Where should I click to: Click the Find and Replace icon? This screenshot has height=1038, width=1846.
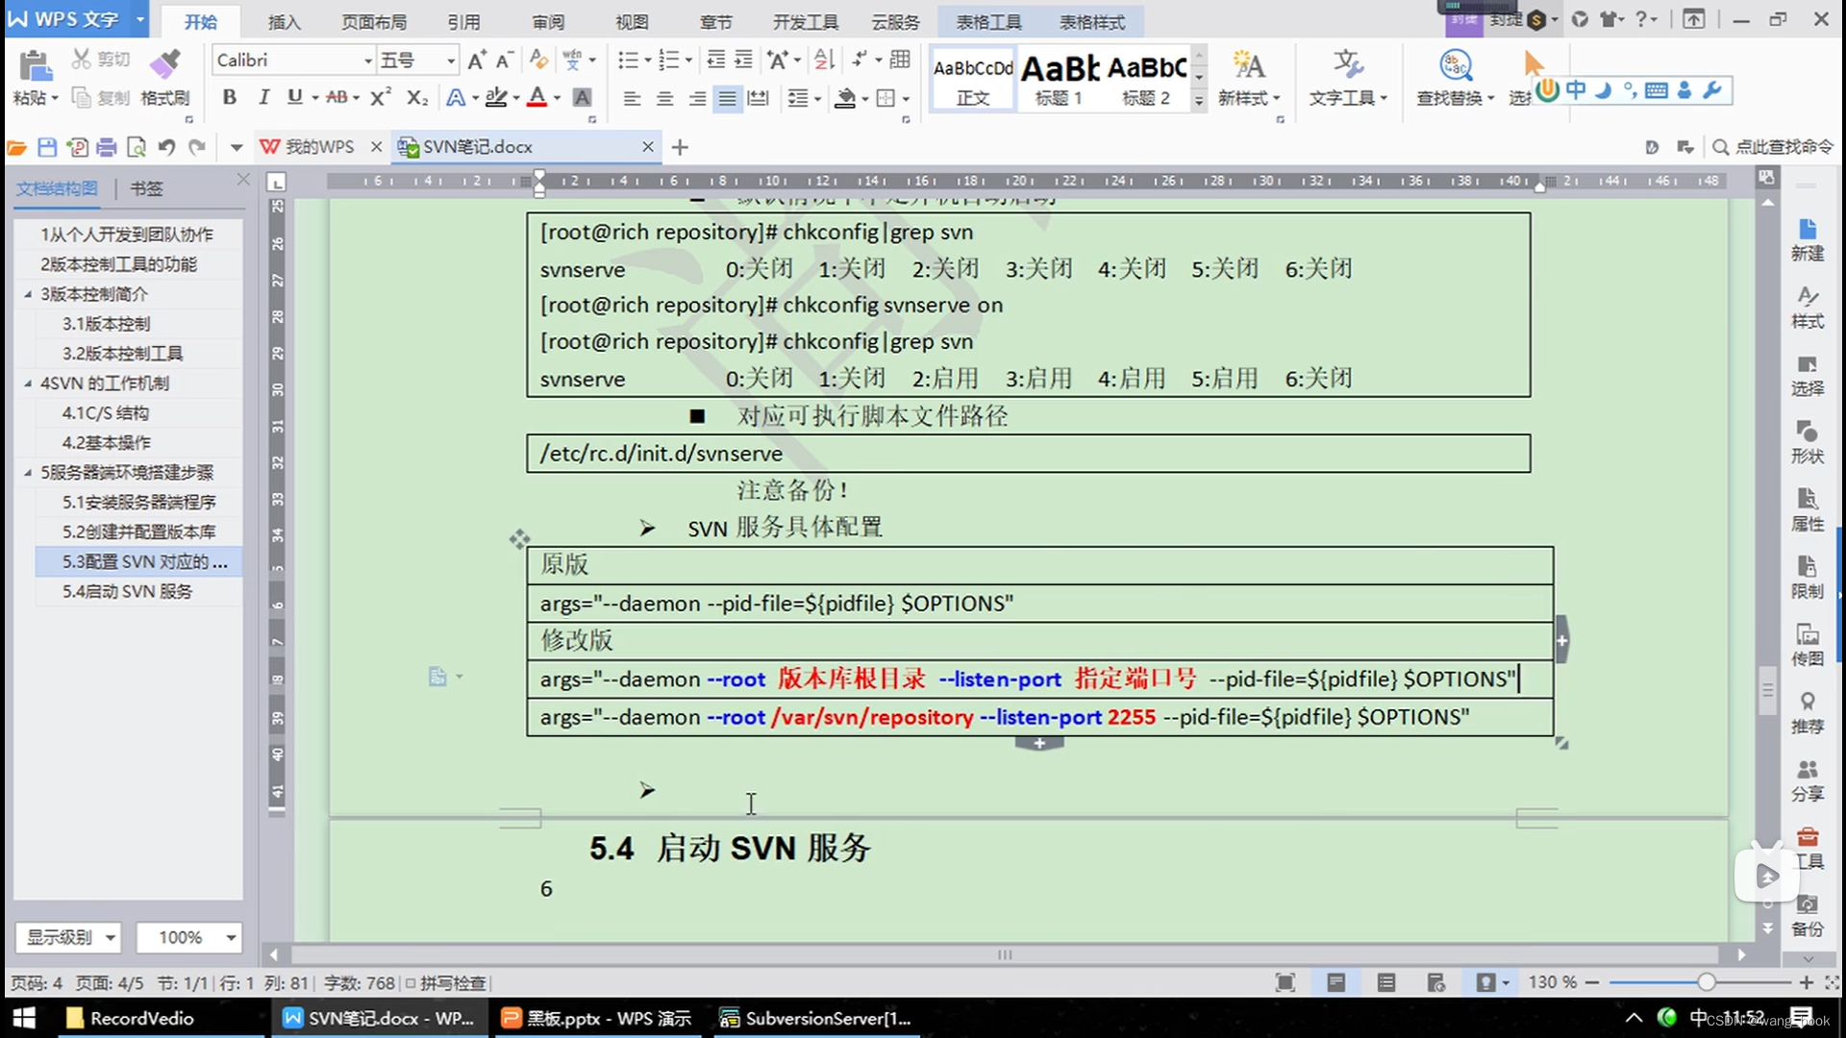click(1455, 65)
